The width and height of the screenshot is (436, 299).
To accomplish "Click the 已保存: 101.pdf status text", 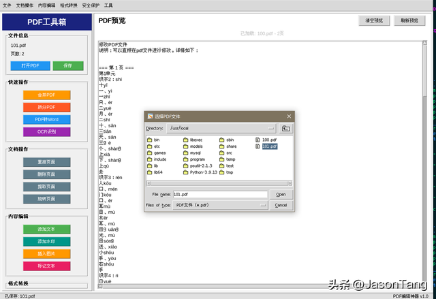I will (x=20, y=296).
